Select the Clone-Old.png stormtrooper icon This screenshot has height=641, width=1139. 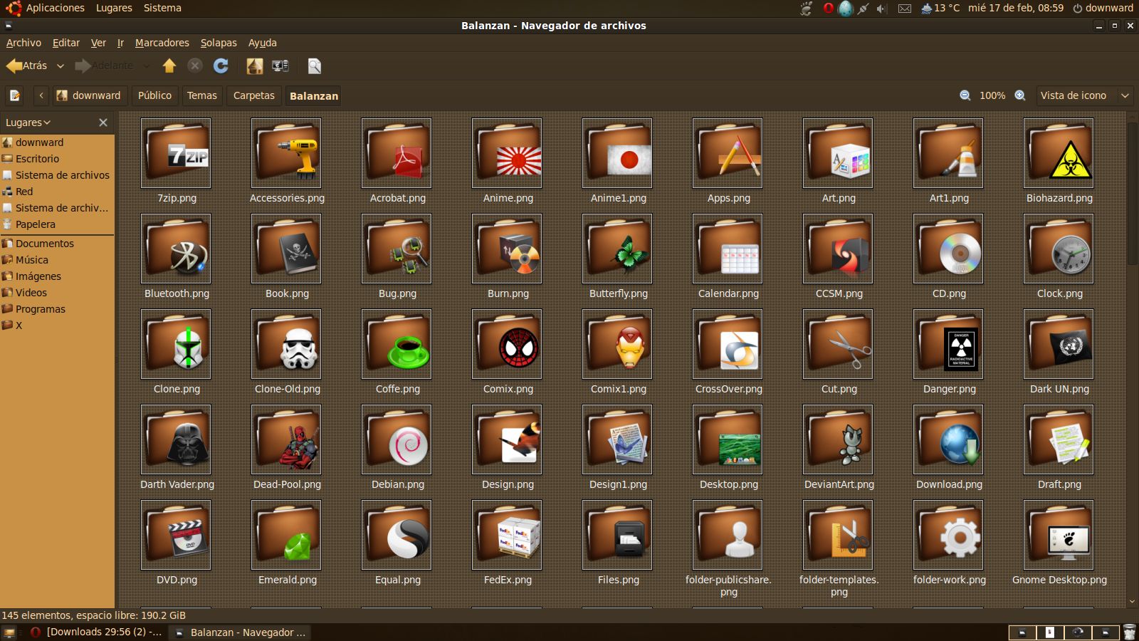286,344
